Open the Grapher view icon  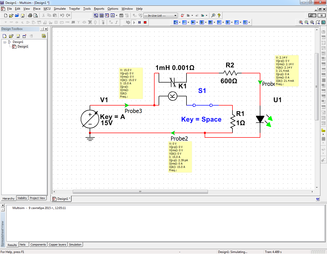(x=112, y=16)
